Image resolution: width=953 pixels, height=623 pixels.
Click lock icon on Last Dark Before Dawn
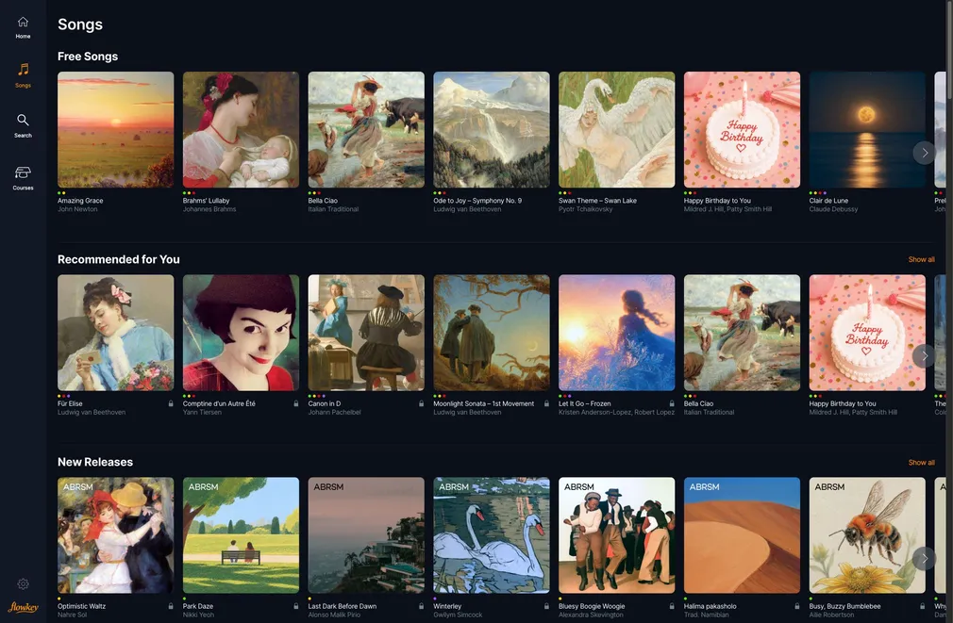[x=421, y=606]
